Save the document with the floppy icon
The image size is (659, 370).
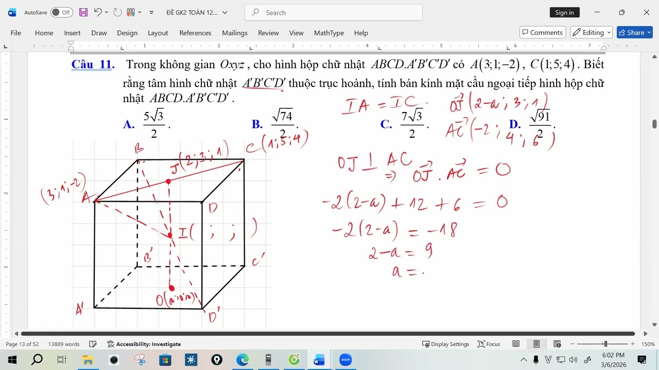(83, 12)
